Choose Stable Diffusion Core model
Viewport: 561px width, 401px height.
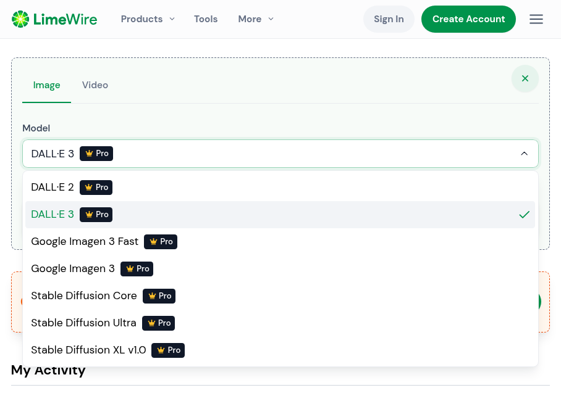[280, 296]
